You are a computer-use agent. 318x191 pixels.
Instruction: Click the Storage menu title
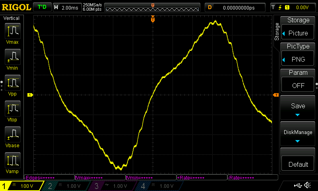pos(299,20)
